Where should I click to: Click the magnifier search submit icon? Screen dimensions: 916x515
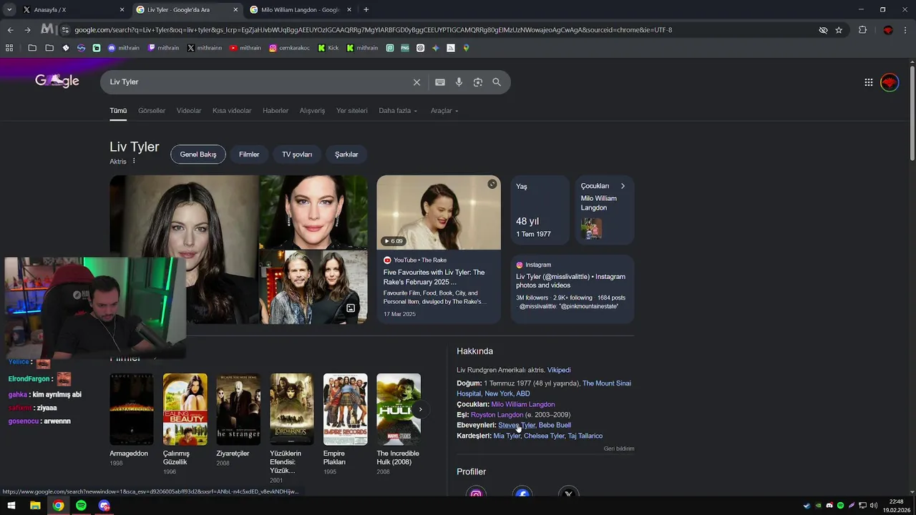pyautogui.click(x=497, y=82)
